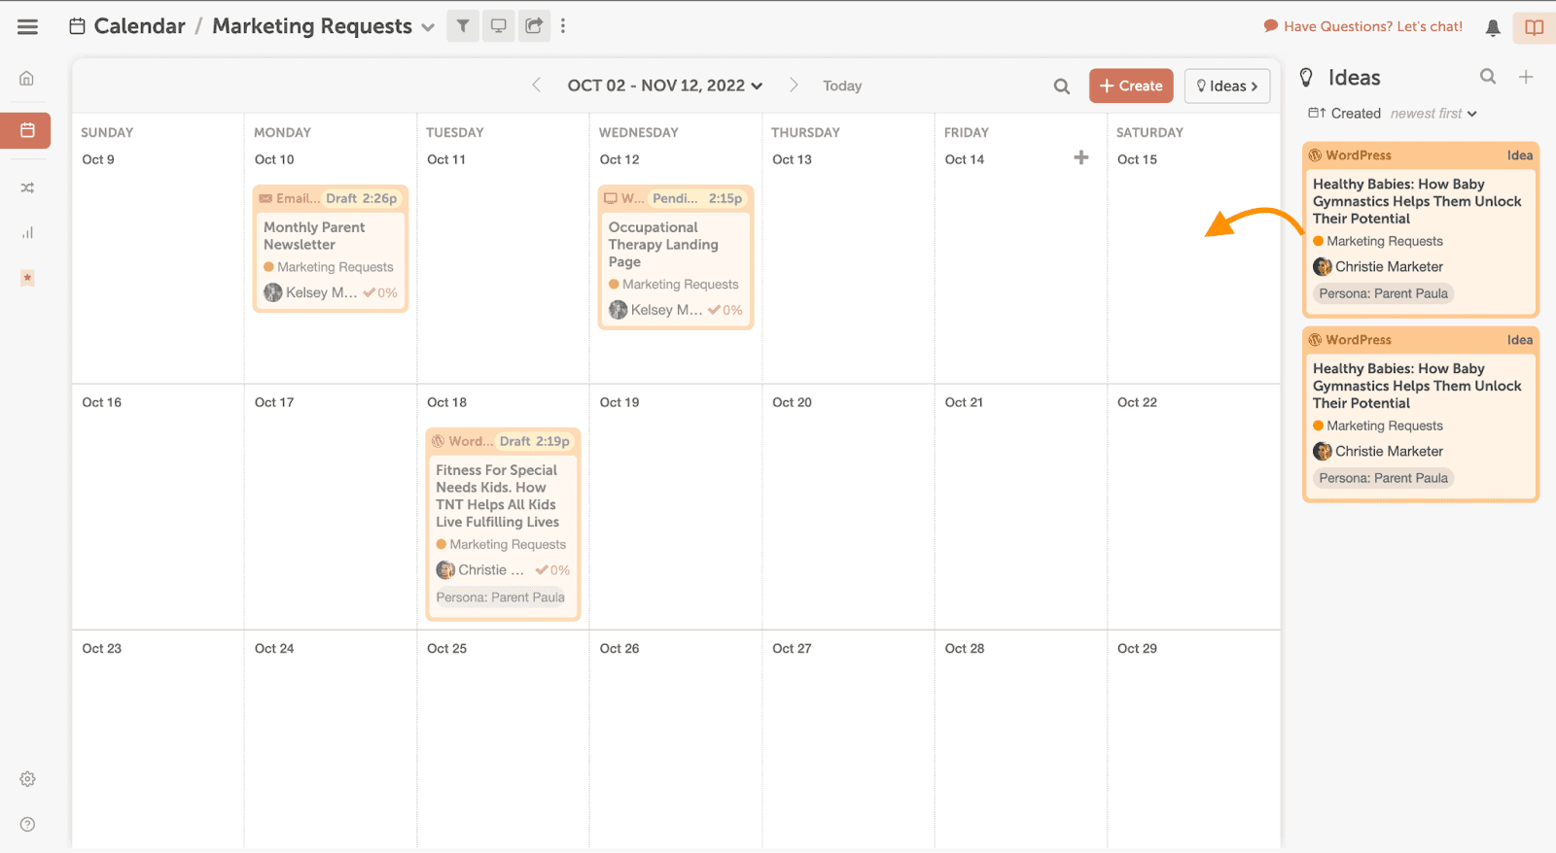Click Pendi... 2:15p status on Occupational card
This screenshot has width=1556, height=853.
696,198
